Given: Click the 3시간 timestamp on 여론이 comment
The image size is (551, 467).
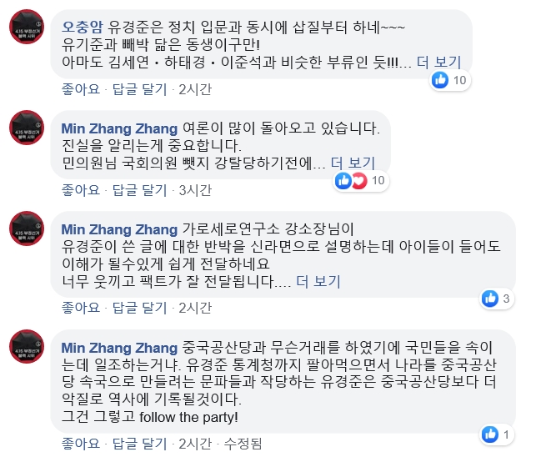Looking at the screenshot, I should (x=196, y=189).
